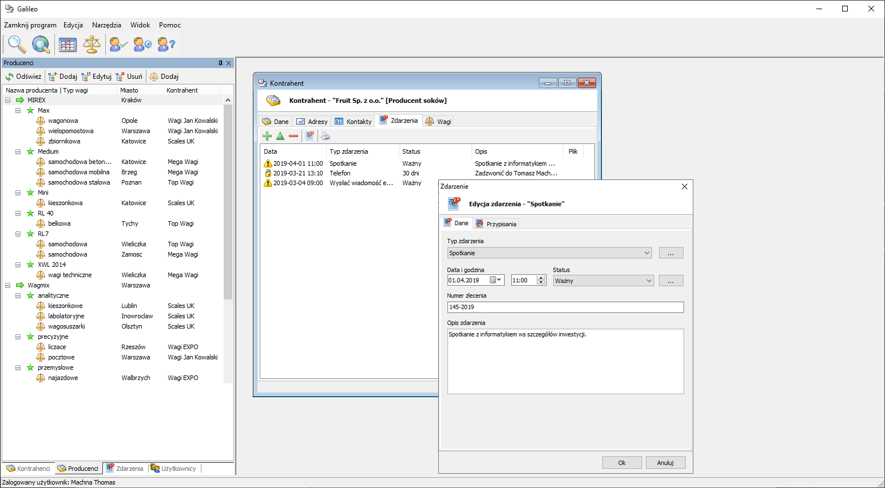Click the Anuluj button

coord(665,463)
